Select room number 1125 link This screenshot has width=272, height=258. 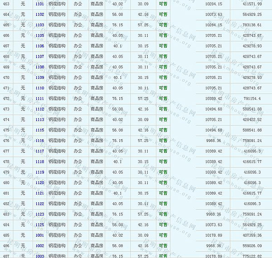(39, 225)
